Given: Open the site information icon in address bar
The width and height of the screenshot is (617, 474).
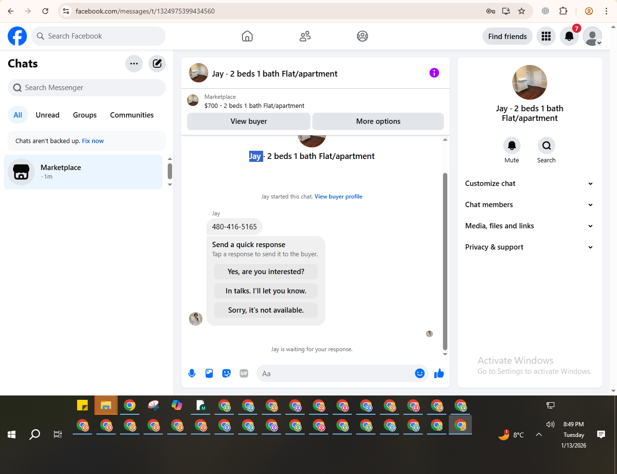Looking at the screenshot, I should [x=66, y=11].
